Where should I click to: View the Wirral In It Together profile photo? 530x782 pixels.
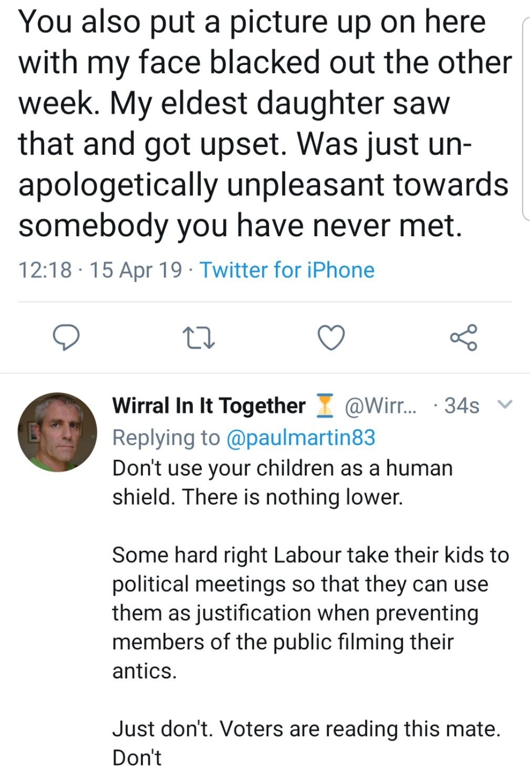(x=57, y=432)
